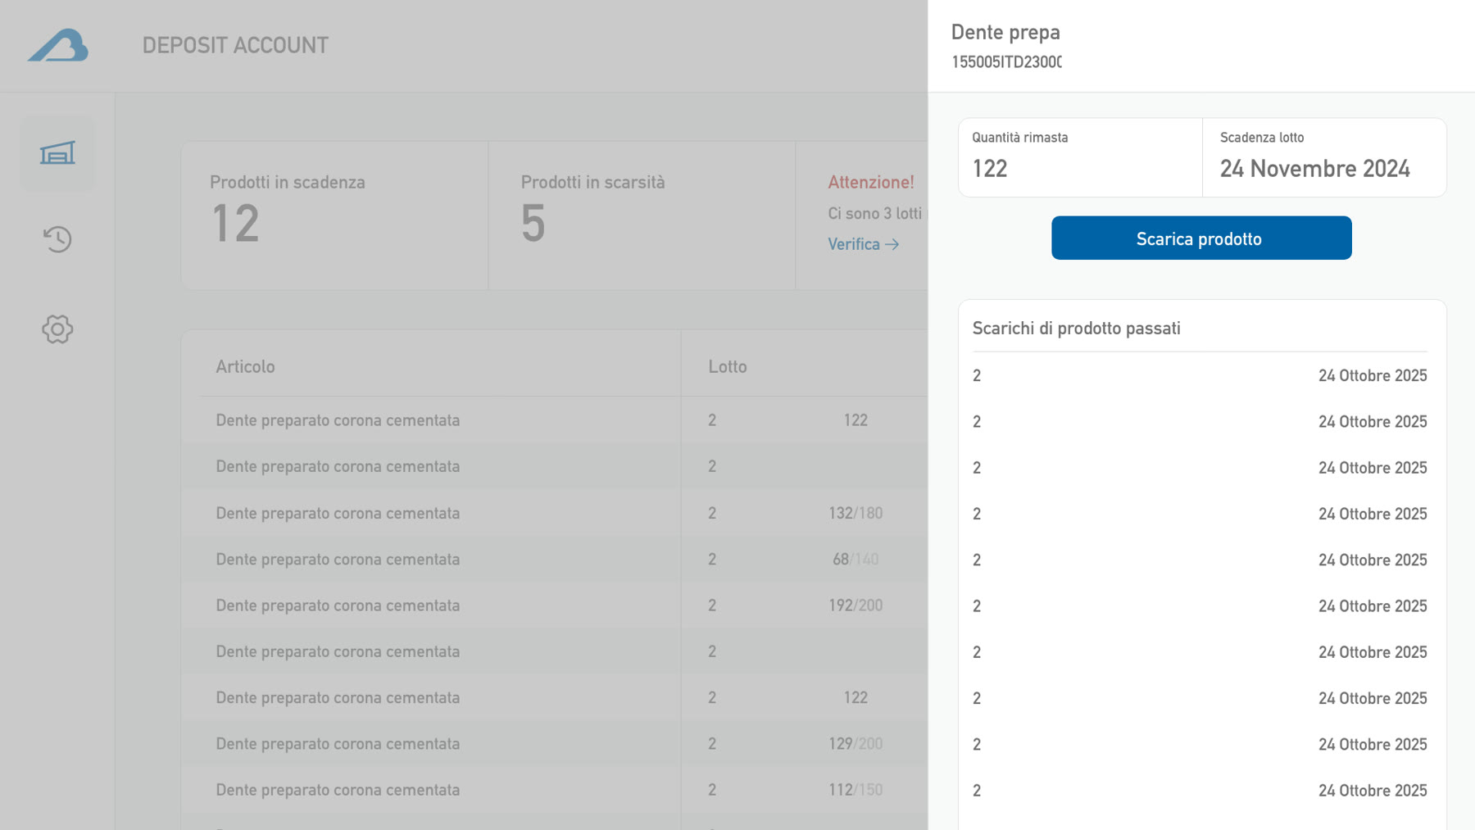The height and width of the screenshot is (830, 1475).
Task: Click the Scadenza lotto date 24 Novembre 2024
Action: (x=1314, y=169)
